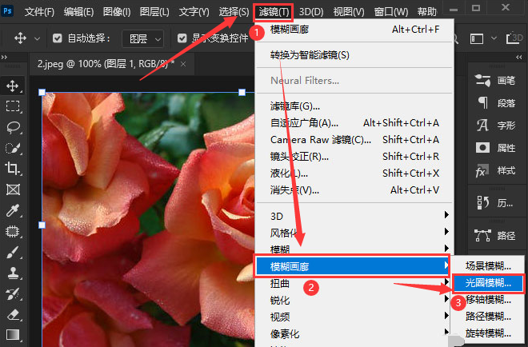Choose 旋转模糊 from the submenu
Image resolution: width=528 pixels, height=347 pixels.
(x=488, y=333)
